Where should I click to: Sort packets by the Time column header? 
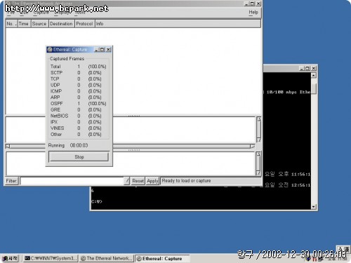[24, 24]
